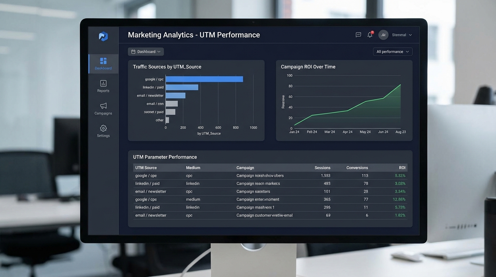Image resolution: width=496 pixels, height=277 pixels.
Task: Sort the table by Conversions column
Action: (x=357, y=167)
